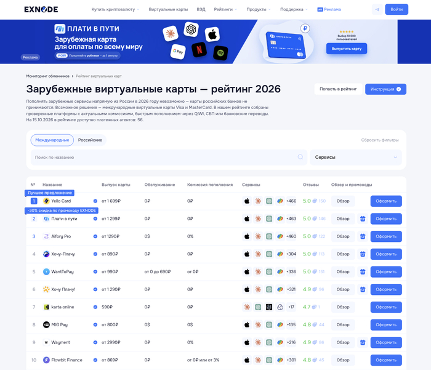Viewport: 431px width, 370px height.
Task: Go to Мониторинг обменников breadcrumb
Action: [47, 76]
